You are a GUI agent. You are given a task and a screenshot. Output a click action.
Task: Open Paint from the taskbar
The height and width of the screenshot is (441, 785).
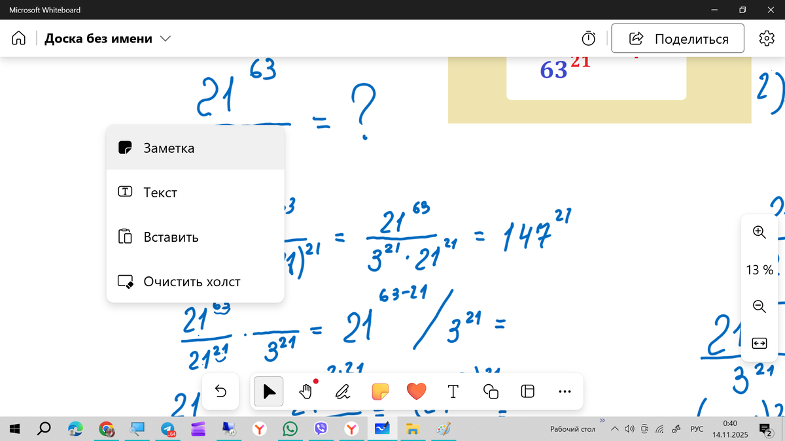coord(444,429)
